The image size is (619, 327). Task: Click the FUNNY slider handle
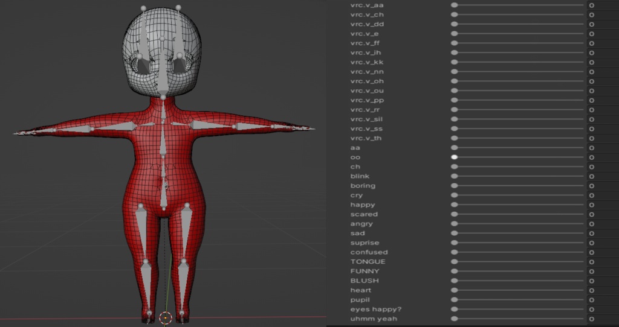(x=455, y=271)
